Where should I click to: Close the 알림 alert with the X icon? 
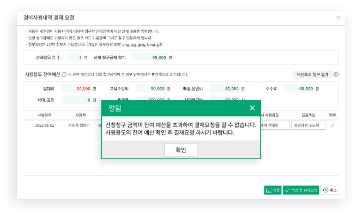click(252, 108)
